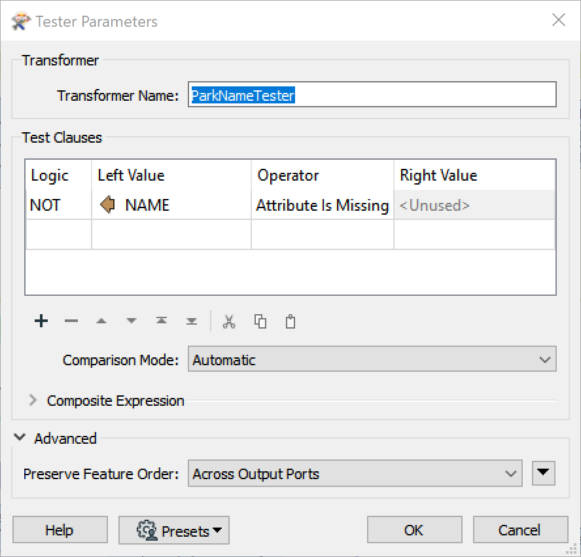This screenshot has height=557, width=581.
Task: Add a new test clause row
Action: (41, 321)
